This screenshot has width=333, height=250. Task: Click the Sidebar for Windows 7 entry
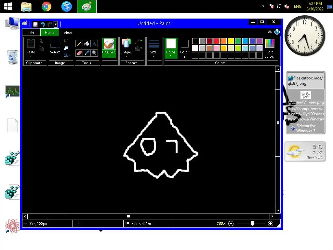306,128
